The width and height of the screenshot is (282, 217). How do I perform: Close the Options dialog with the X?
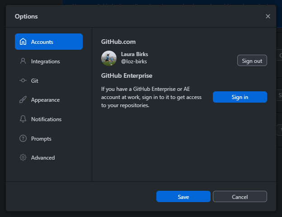point(268,16)
